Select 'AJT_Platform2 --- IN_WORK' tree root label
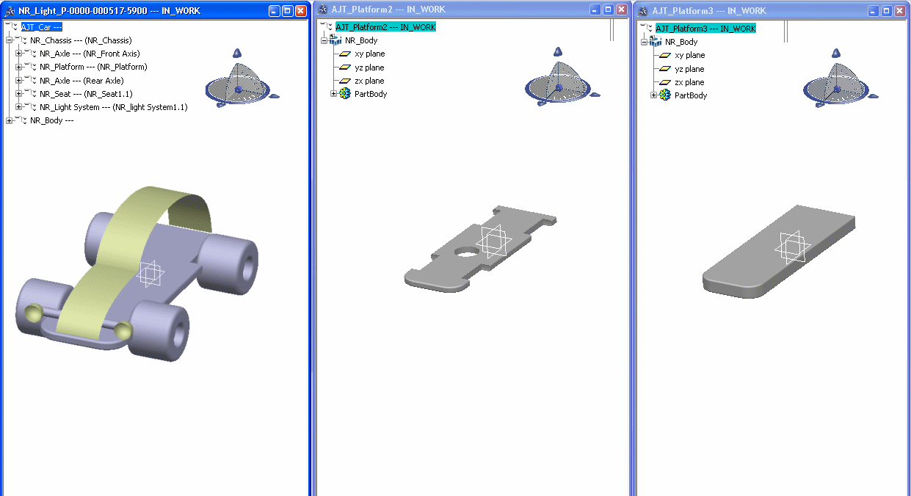Screen dimensions: 911x496 pyautogui.click(x=385, y=27)
